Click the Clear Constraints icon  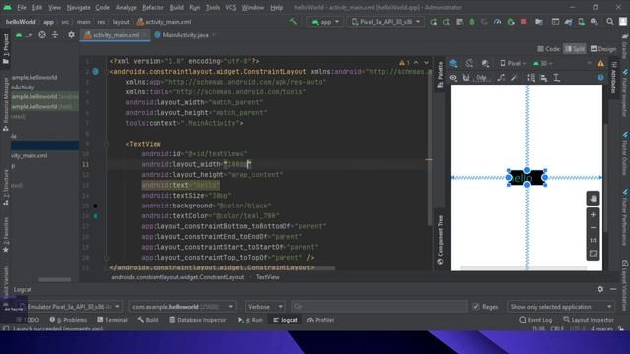(x=501, y=78)
